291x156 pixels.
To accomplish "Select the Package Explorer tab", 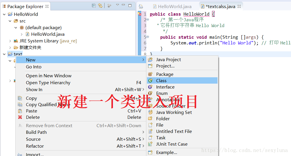I will coord(25,7).
